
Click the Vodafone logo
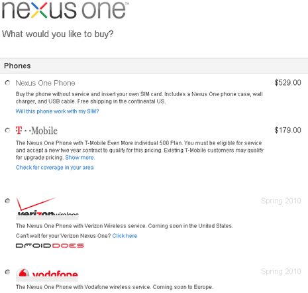pyautogui.click(x=47, y=275)
